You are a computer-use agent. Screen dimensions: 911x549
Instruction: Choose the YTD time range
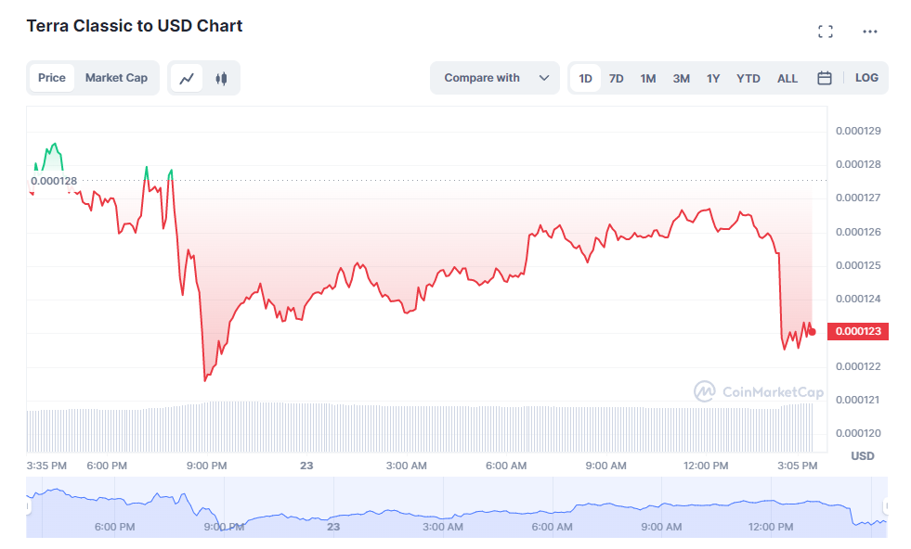[x=748, y=79]
